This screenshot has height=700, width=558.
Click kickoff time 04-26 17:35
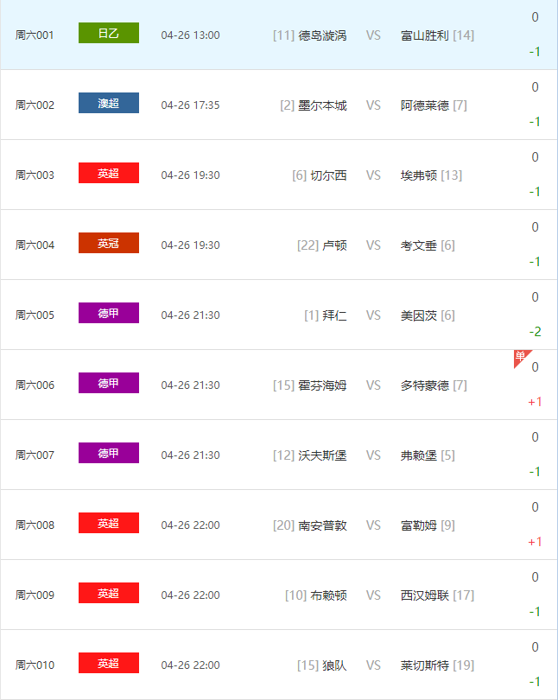click(190, 105)
